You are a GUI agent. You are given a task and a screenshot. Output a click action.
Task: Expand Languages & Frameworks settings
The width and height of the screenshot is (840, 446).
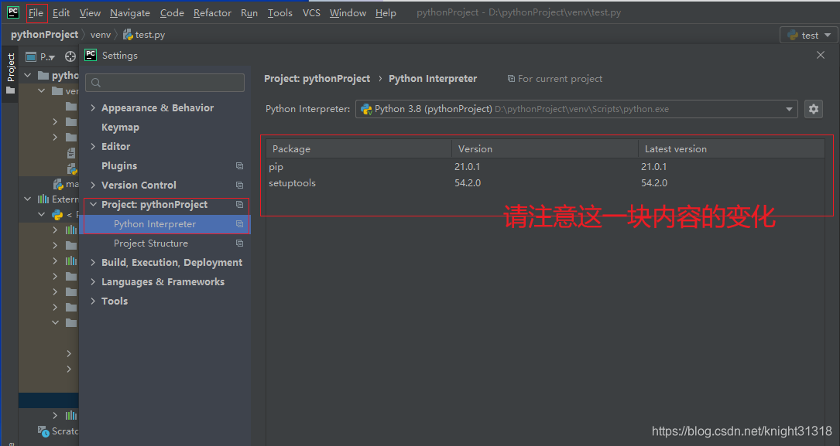pyautogui.click(x=93, y=282)
